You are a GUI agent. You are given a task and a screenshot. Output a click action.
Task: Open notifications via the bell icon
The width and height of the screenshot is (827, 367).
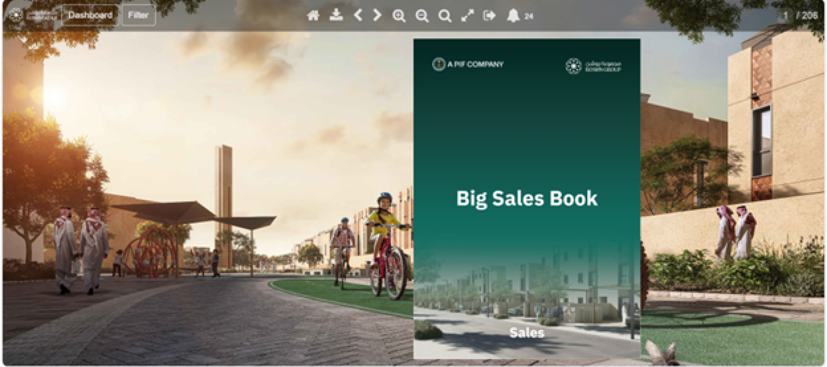513,16
